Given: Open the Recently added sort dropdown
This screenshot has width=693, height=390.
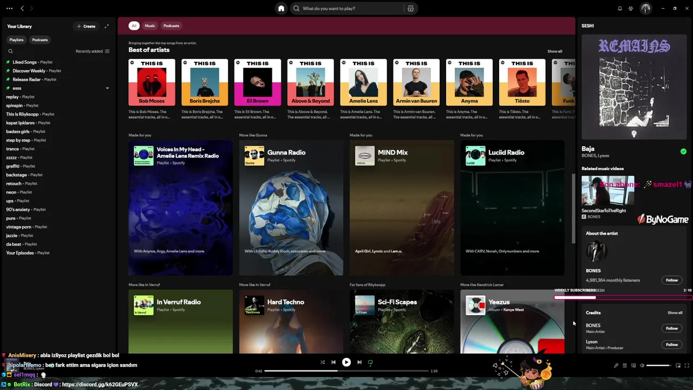Looking at the screenshot, I should click(93, 51).
